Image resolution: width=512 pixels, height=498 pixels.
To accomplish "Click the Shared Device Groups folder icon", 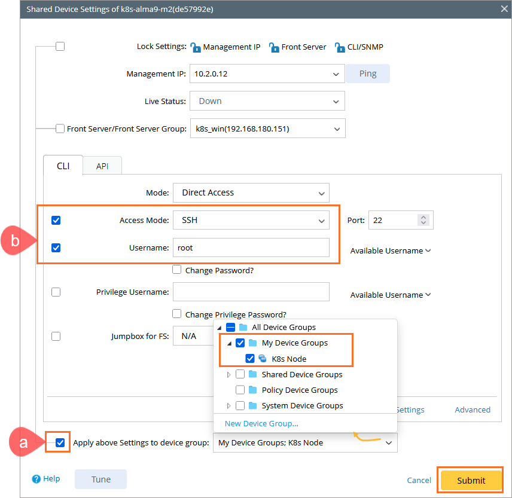I will pos(252,374).
